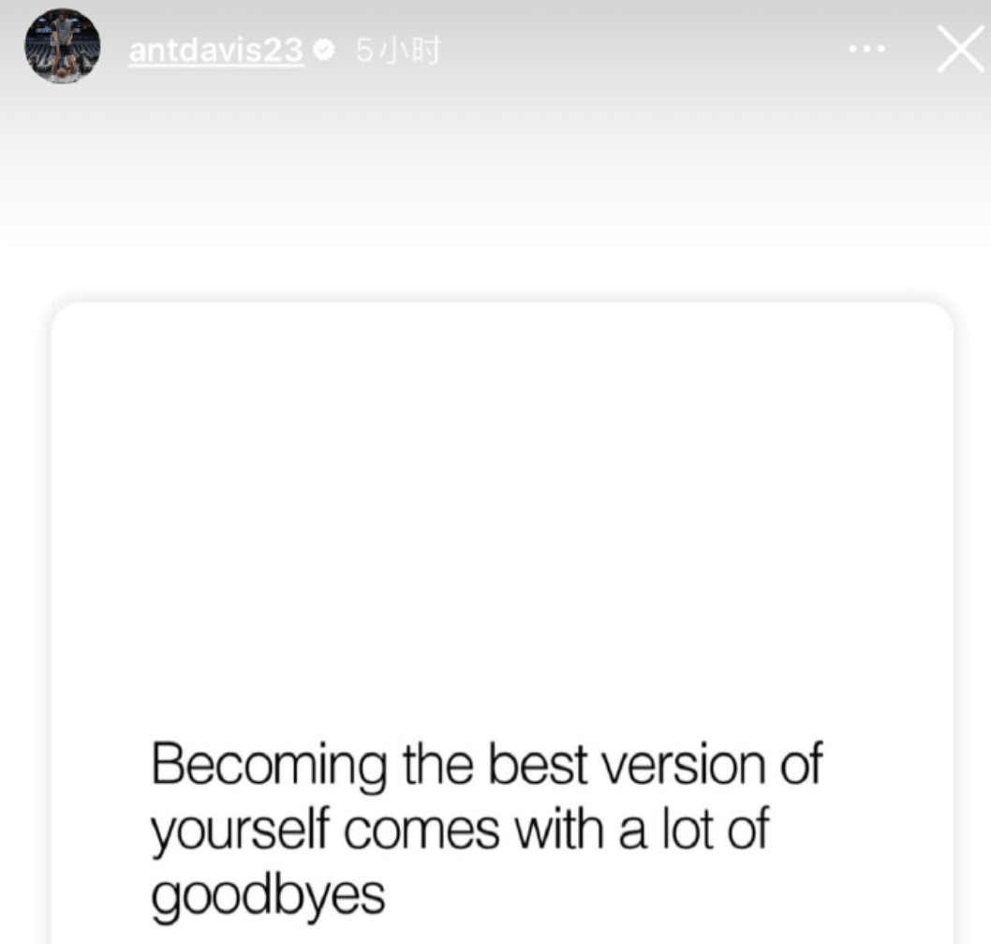The height and width of the screenshot is (944, 991).
Task: Open the three-dot more options menu
Action: [866, 48]
